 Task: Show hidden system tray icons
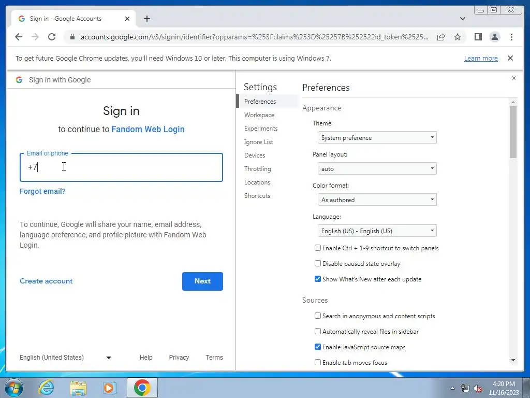(x=452, y=388)
